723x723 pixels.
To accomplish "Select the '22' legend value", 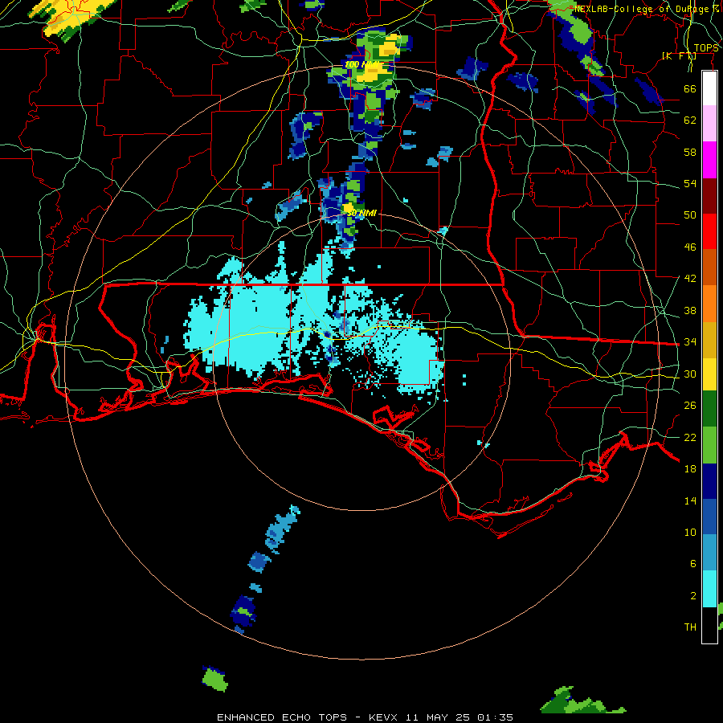I will [x=690, y=438].
